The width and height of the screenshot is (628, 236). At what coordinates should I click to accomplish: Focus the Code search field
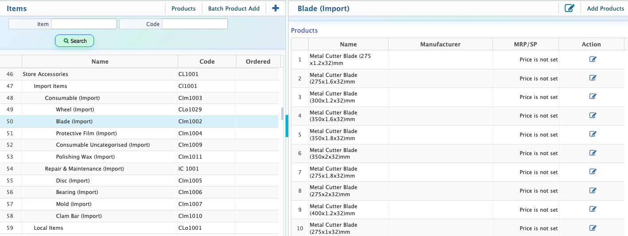(195, 24)
